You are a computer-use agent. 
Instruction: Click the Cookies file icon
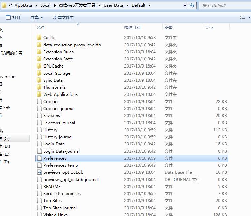pos(39,101)
